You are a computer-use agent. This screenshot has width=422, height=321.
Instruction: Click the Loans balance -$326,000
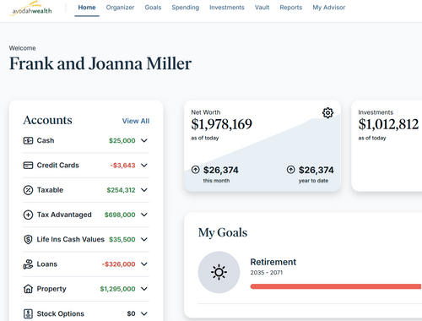tap(118, 264)
